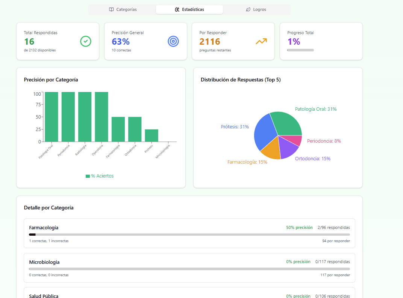Viewport: 403px width, 298px height.
Task: Click the blue target icon
Action: [173, 41]
